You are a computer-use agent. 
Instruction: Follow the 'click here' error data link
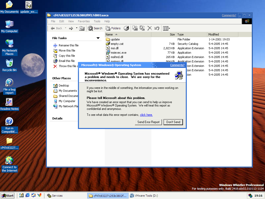click(x=146, y=115)
